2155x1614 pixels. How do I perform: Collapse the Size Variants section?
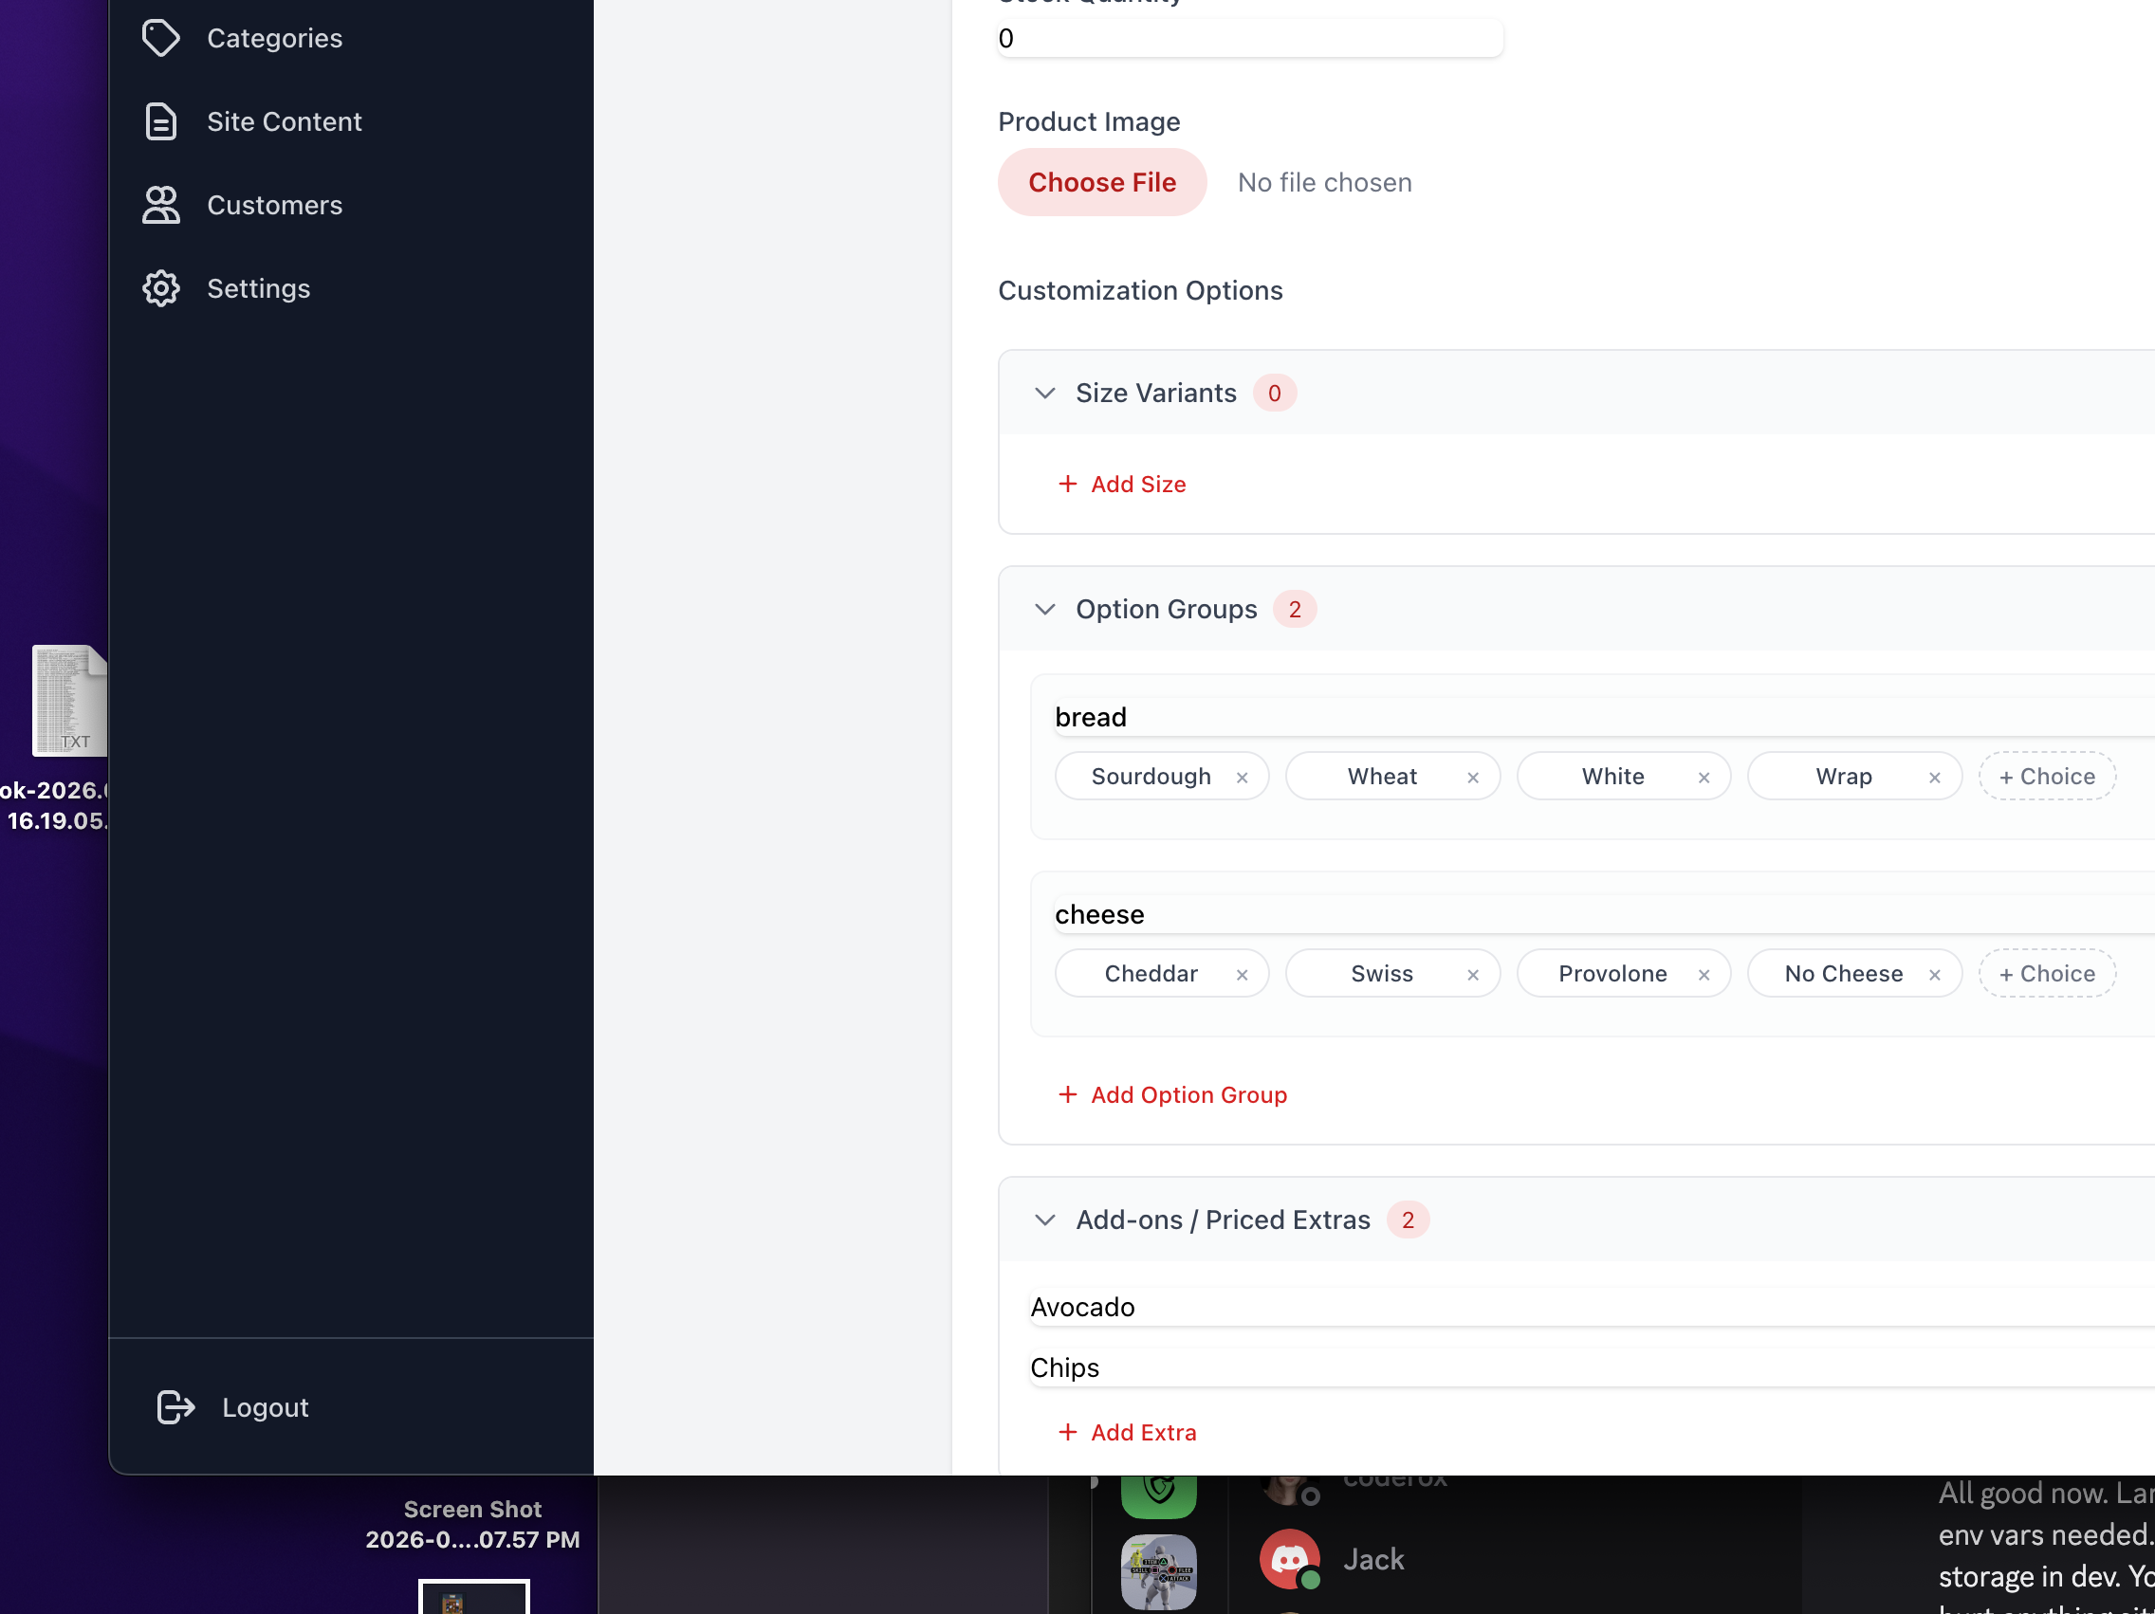pyautogui.click(x=1044, y=394)
